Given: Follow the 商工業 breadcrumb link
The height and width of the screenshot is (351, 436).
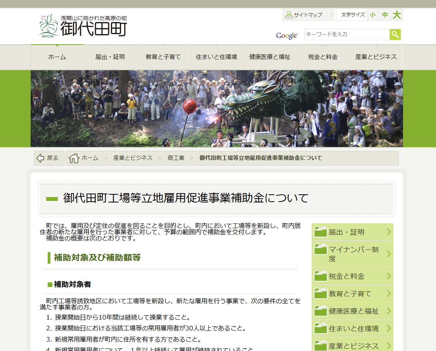Looking at the screenshot, I should [x=176, y=158].
